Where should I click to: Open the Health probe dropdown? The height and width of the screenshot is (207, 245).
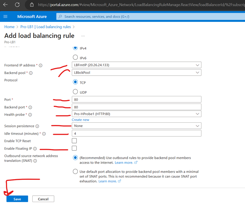coord(136,114)
